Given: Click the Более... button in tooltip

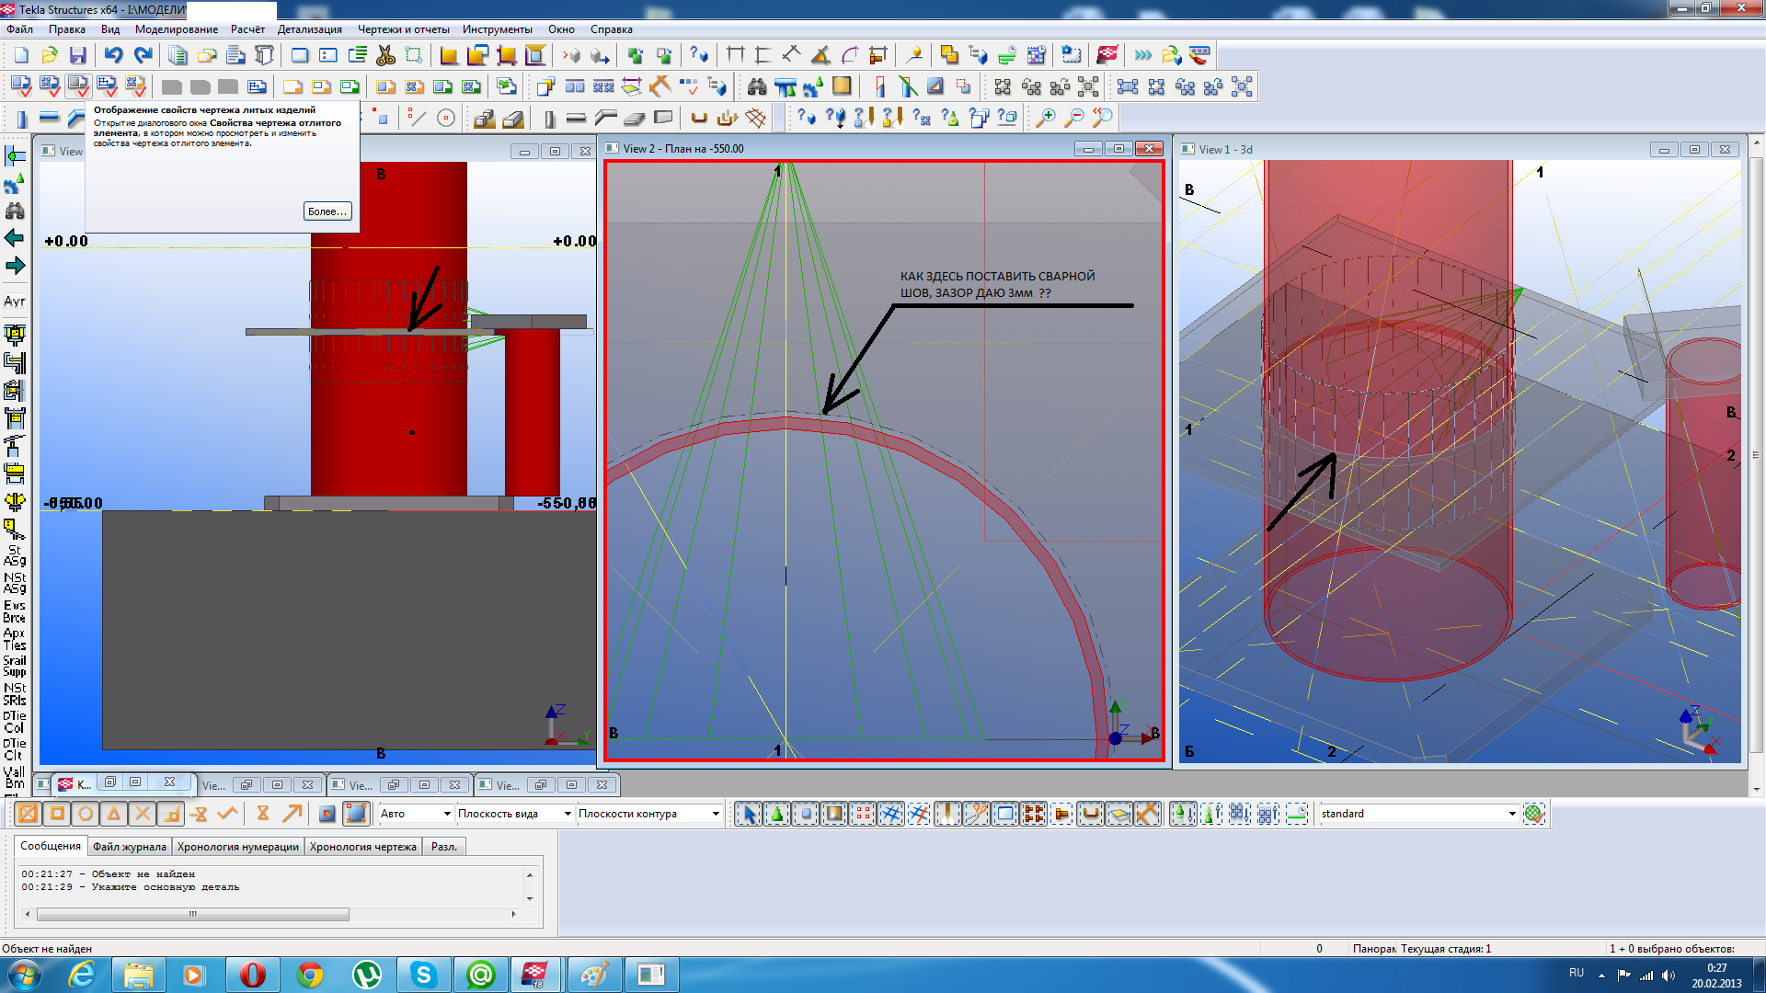Looking at the screenshot, I should pos(327,211).
